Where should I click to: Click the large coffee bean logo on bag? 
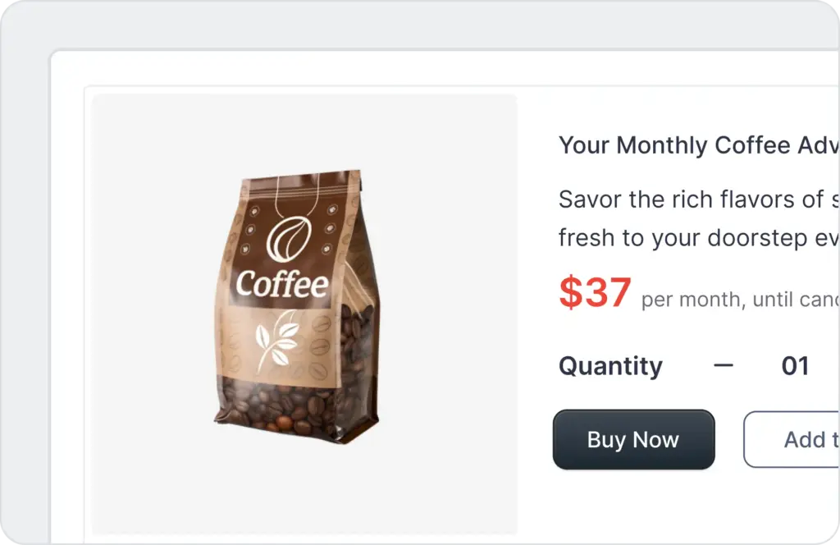click(x=288, y=238)
